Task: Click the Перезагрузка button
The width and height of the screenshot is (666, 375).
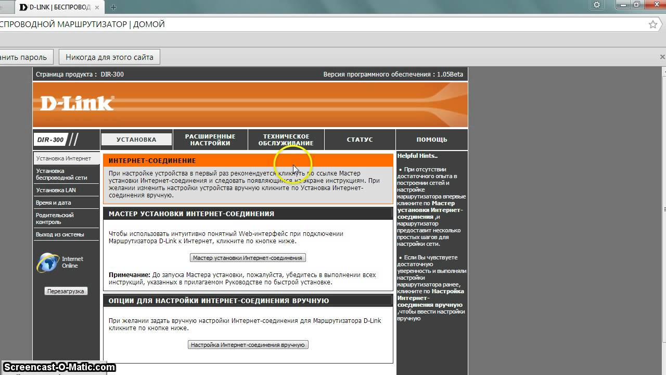Action: click(x=66, y=291)
